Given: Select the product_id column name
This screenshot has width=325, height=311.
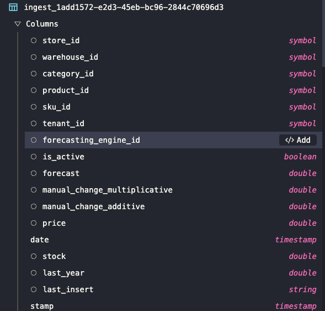Looking at the screenshot, I should click(66, 91).
